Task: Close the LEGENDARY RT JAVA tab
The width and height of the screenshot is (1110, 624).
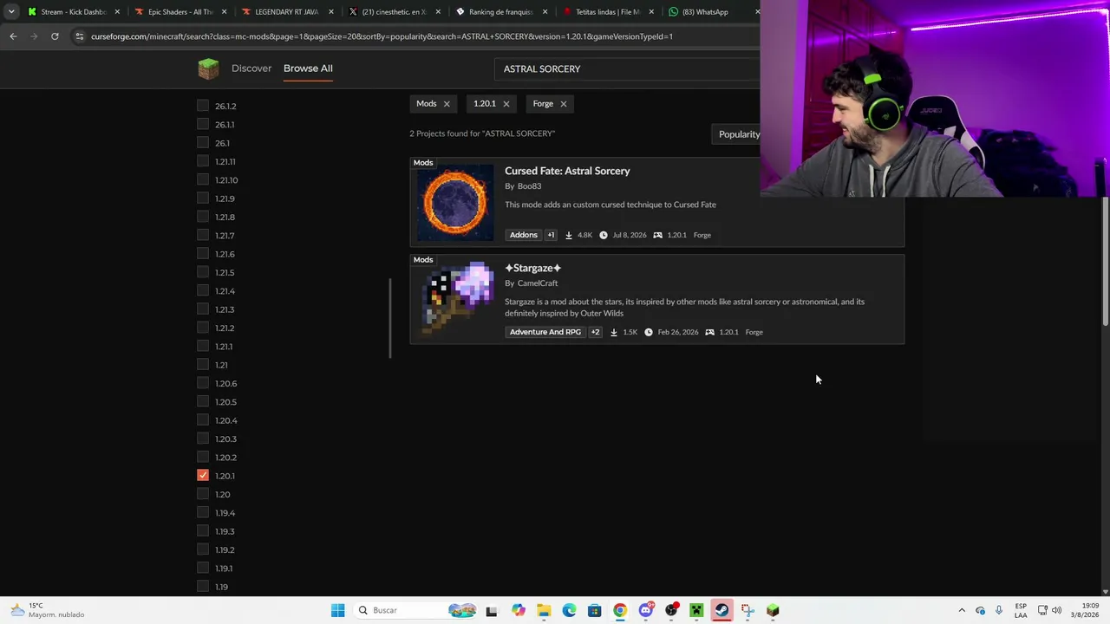Action: click(x=331, y=12)
